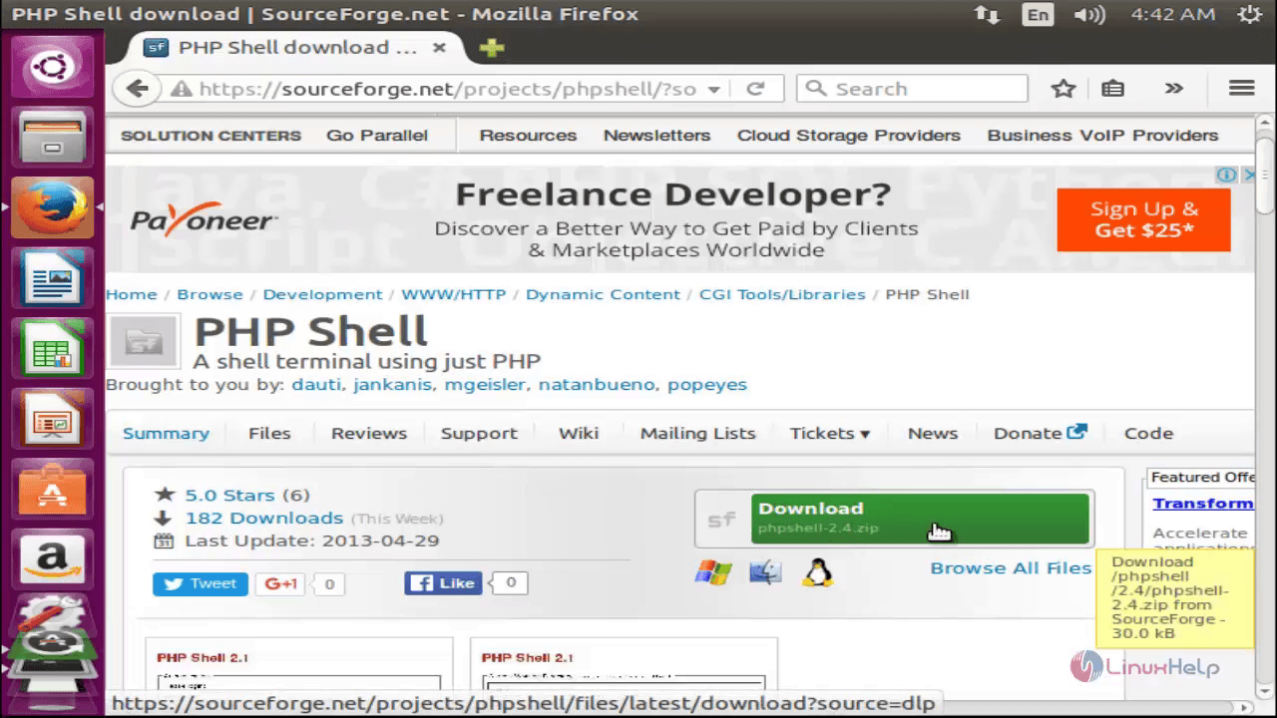Open Ubuntu Software Center icon
Screen dimensions: 1277x718
pyautogui.click(x=51, y=490)
